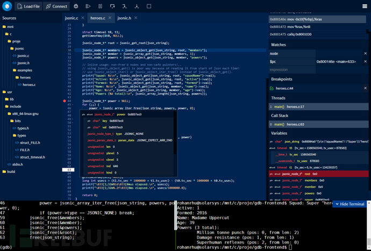Screen dimensions: 371x251
Task: Expand the build folder in Sources
Action: (11, 171)
